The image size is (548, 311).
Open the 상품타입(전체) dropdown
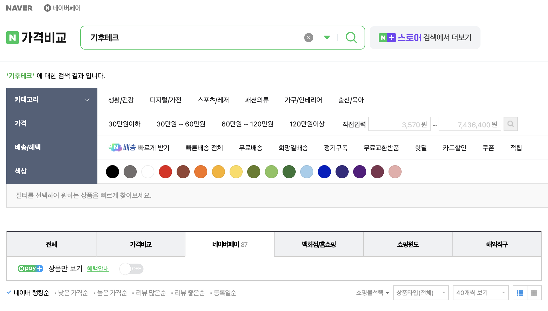[x=421, y=293]
